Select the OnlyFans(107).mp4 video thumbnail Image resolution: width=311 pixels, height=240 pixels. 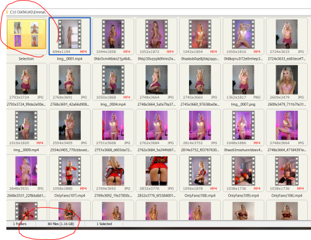(x=70, y=171)
